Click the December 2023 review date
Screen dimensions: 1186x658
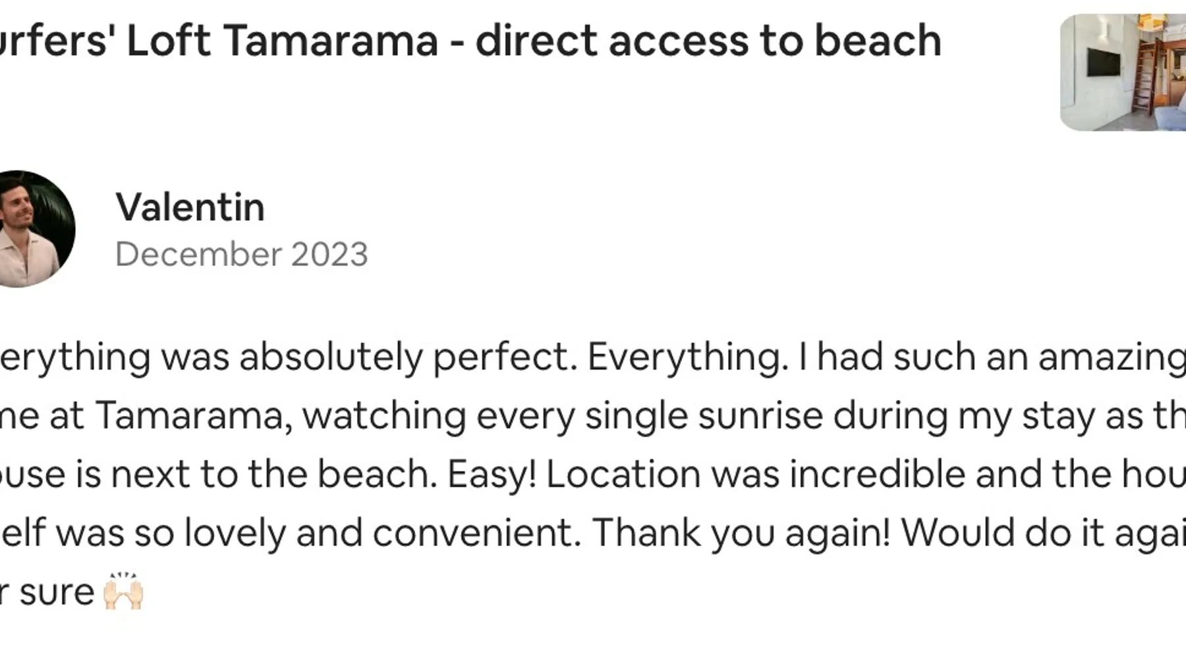(x=241, y=255)
